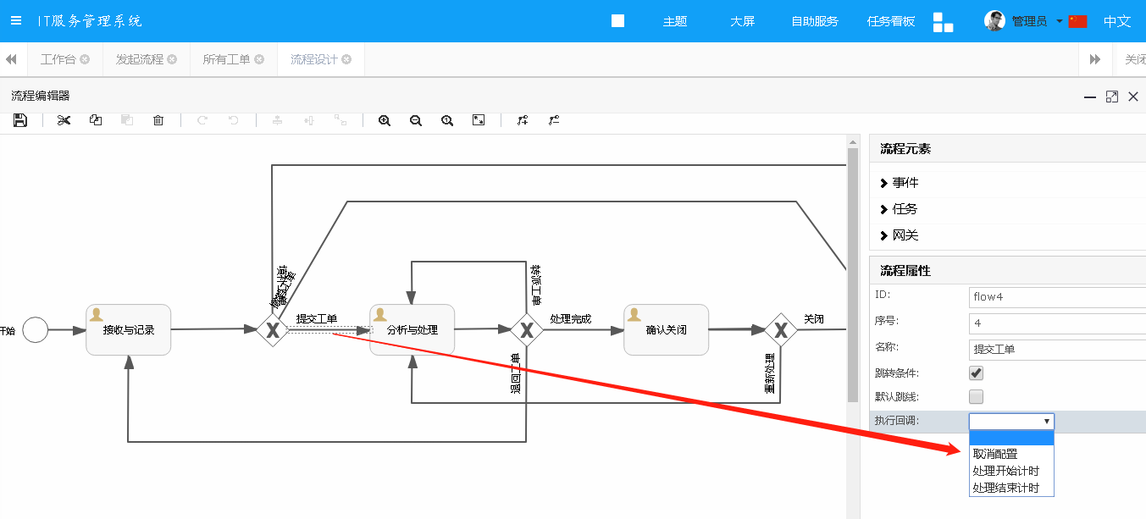
Task: Open the hamburger menu in header
Action: pyautogui.click(x=16, y=21)
